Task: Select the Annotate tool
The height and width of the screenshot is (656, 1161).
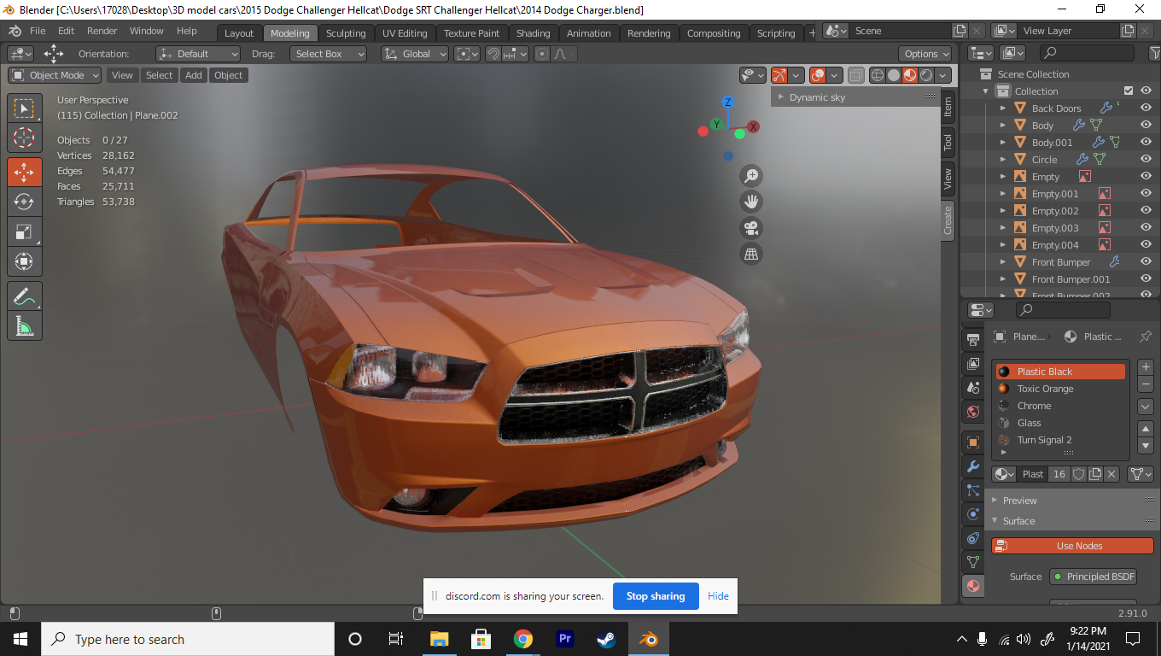Action: coord(25,297)
